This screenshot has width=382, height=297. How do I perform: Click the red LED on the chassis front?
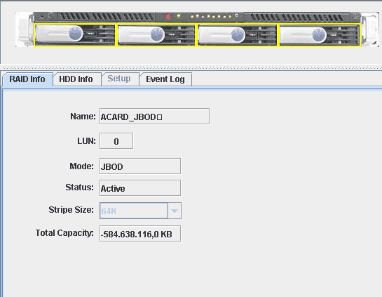coord(168,17)
